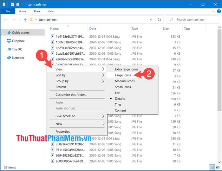Pick the Tiles view option
The width and height of the screenshot is (222, 171).
[118, 105]
